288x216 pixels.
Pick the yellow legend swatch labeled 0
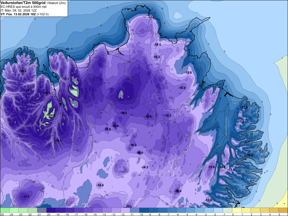237,210
